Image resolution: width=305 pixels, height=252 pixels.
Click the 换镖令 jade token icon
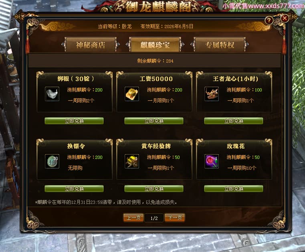coord(52,161)
